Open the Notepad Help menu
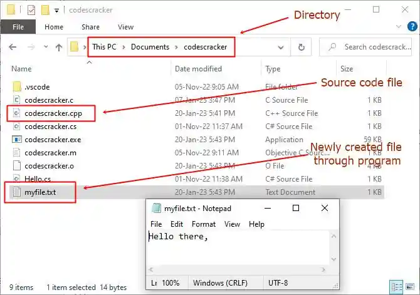The image size is (420, 295). (x=256, y=224)
